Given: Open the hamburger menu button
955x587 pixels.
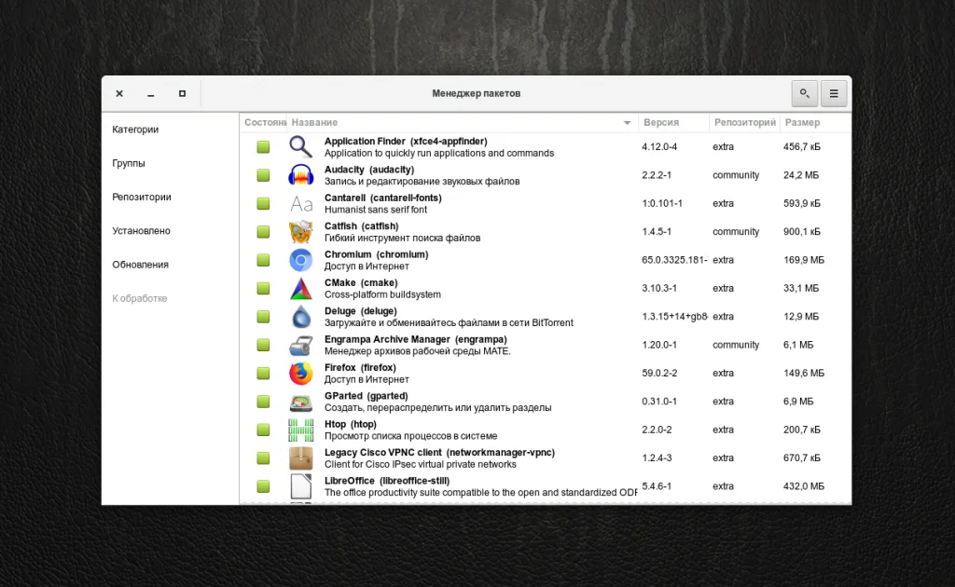Looking at the screenshot, I should pos(834,93).
